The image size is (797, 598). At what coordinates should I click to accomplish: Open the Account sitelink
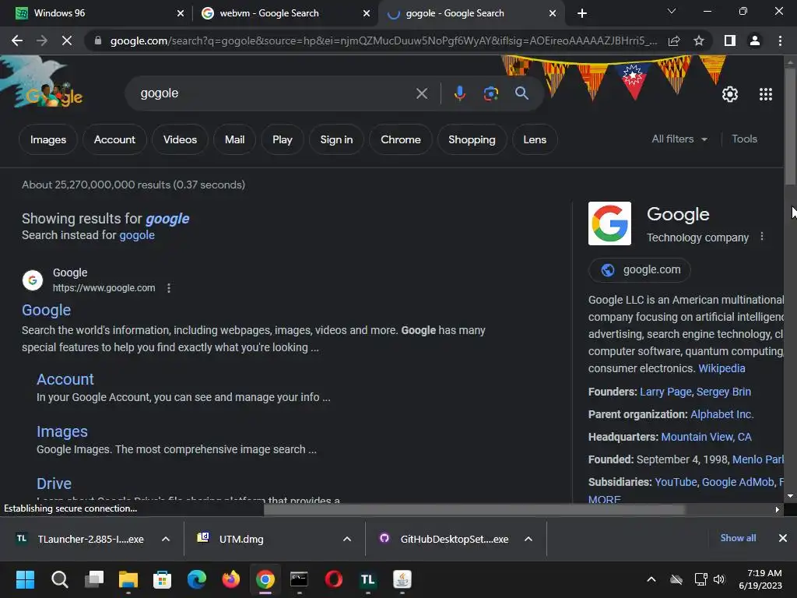pos(65,379)
